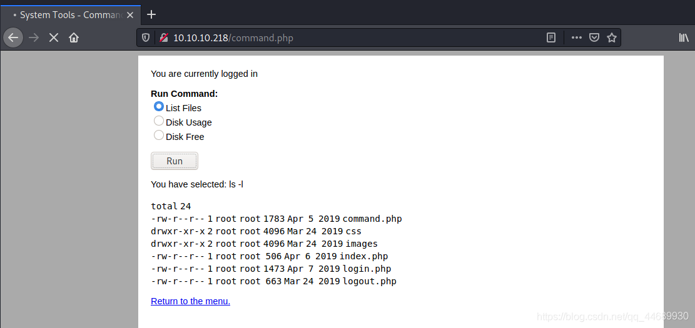Follow the Return to the menu link
Viewport: 695px width, 328px height.
point(190,301)
